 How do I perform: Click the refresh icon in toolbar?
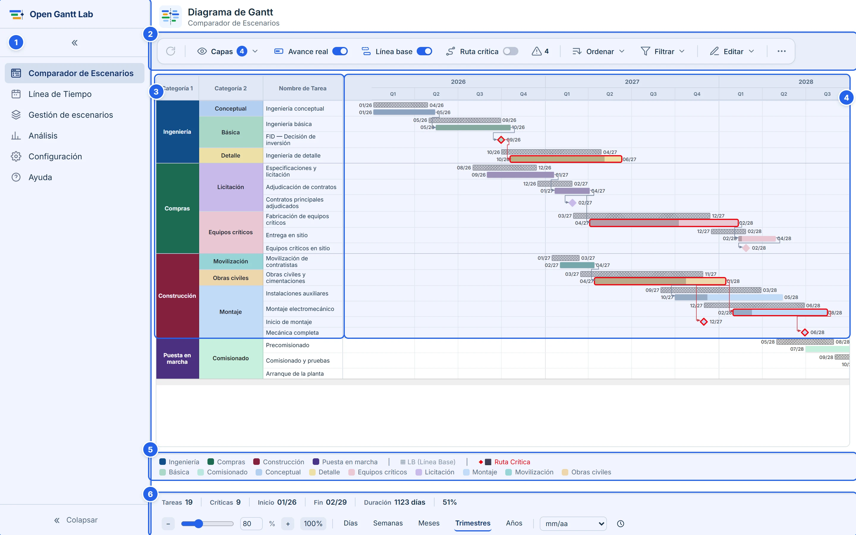[171, 51]
